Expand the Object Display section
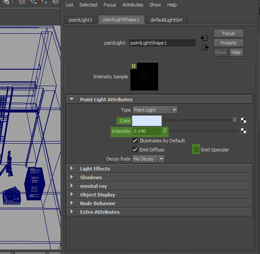Image resolution: width=260 pixels, height=254 pixels. (71, 194)
